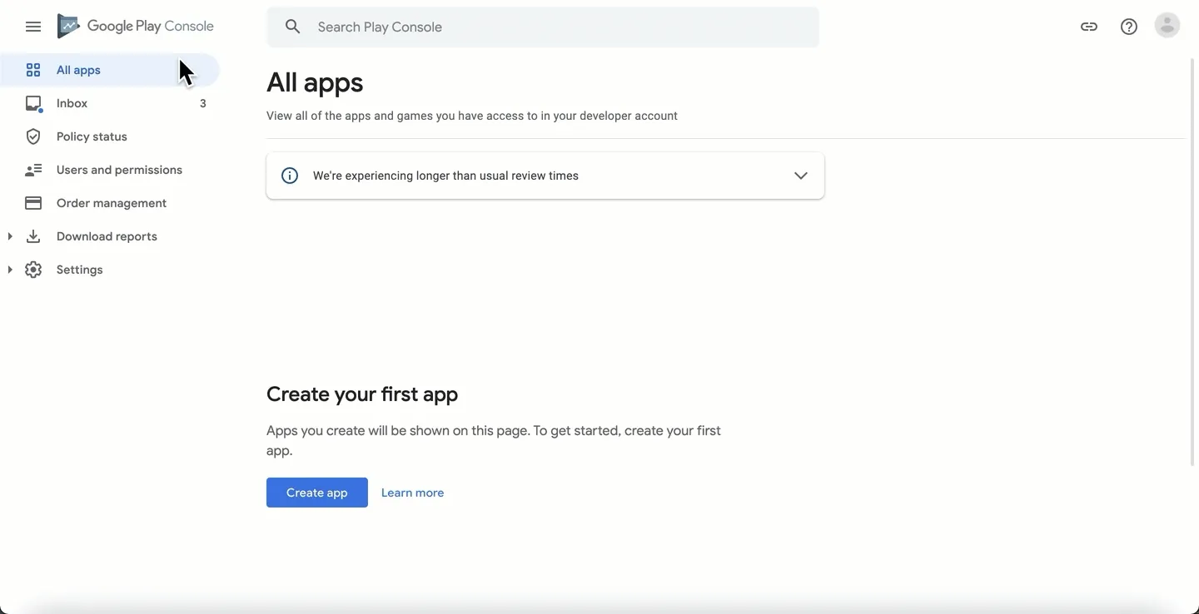Expand the Settings tree in the sidebar
The width and height of the screenshot is (1199, 614).
[9, 270]
